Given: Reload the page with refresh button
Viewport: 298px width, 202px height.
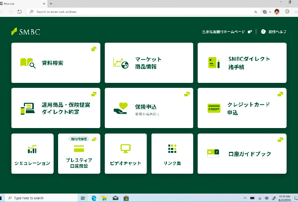Looking at the screenshot, I should 19,12.
